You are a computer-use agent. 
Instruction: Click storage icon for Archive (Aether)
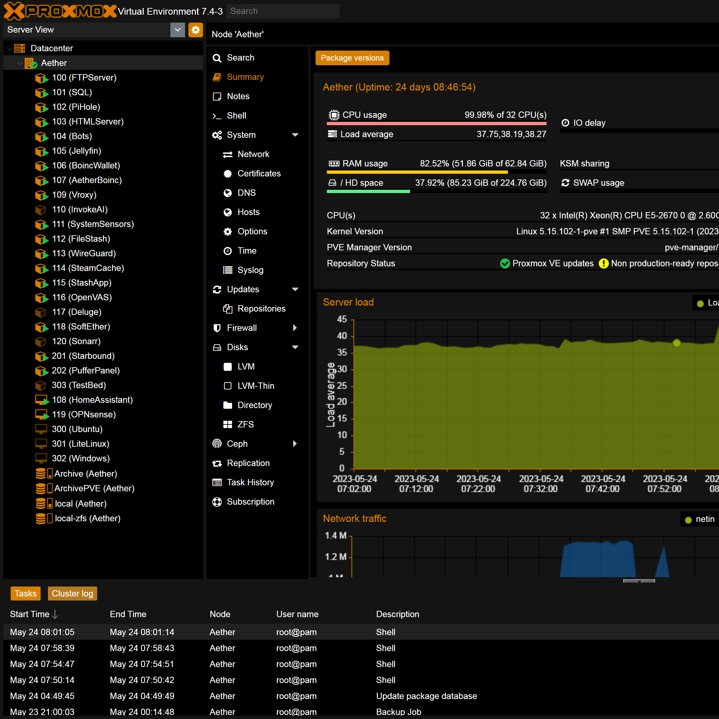44,473
